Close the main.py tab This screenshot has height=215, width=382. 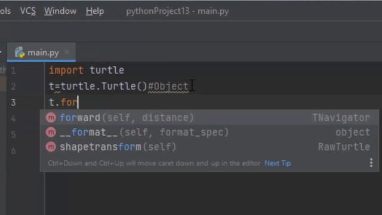(67, 52)
